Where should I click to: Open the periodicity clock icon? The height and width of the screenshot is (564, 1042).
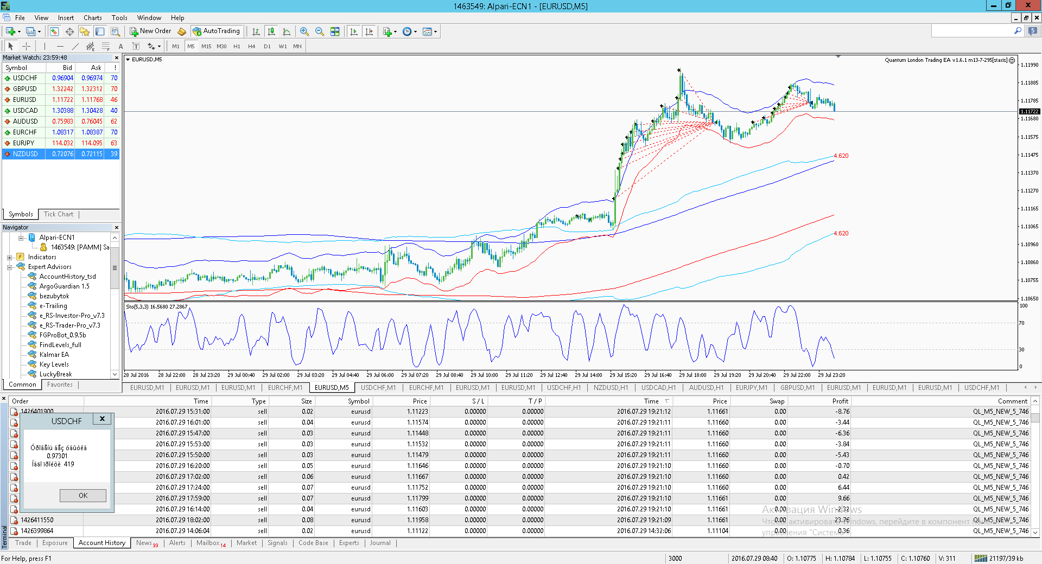coord(407,31)
